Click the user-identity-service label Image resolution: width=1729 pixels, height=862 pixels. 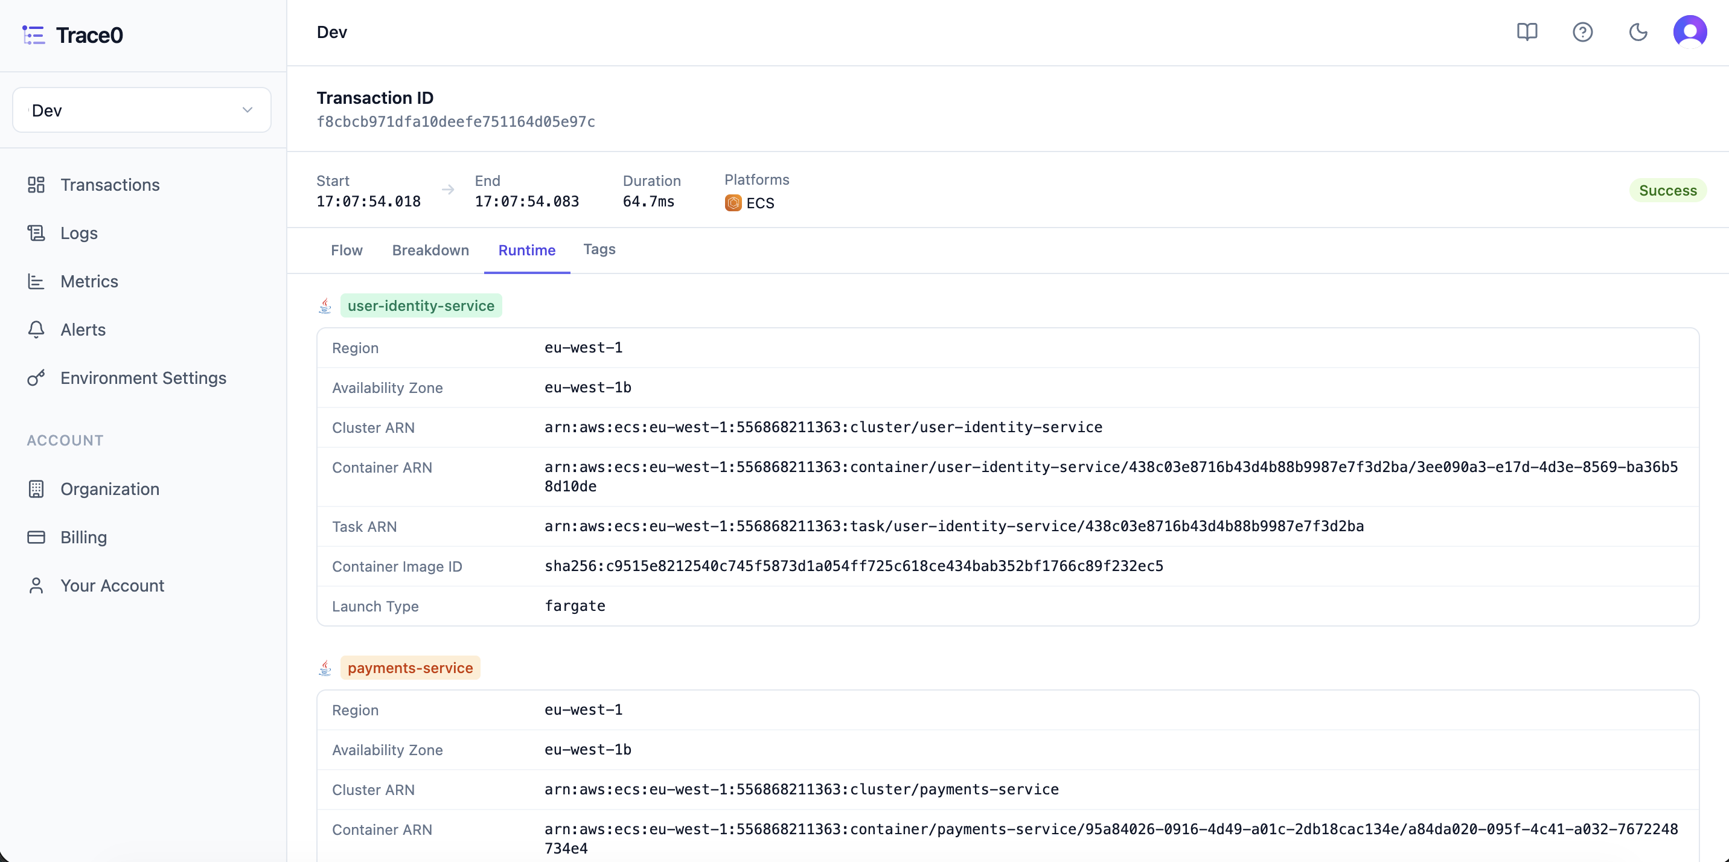pyautogui.click(x=421, y=305)
